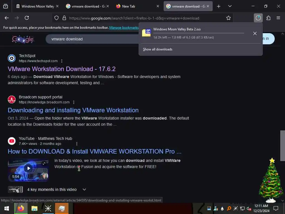Close the New Tab tab

(158, 6)
